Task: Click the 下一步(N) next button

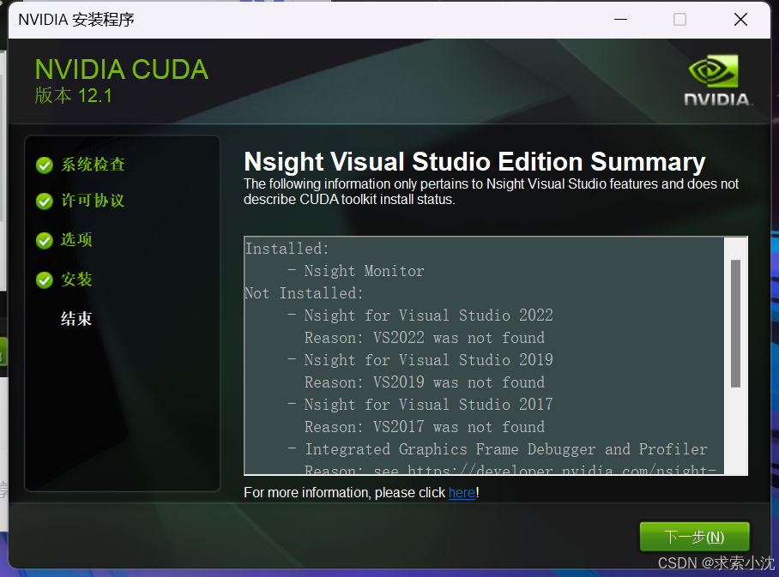Action: pyautogui.click(x=694, y=537)
